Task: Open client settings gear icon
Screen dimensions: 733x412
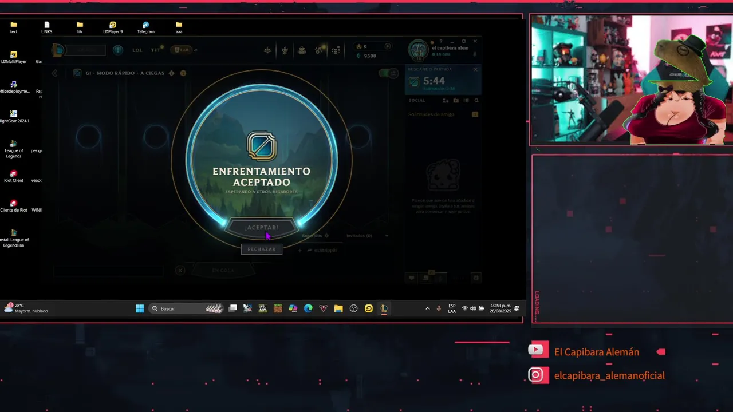Action: 464,42
